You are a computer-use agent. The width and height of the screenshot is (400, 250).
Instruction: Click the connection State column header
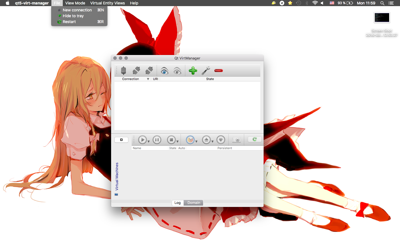210,79
